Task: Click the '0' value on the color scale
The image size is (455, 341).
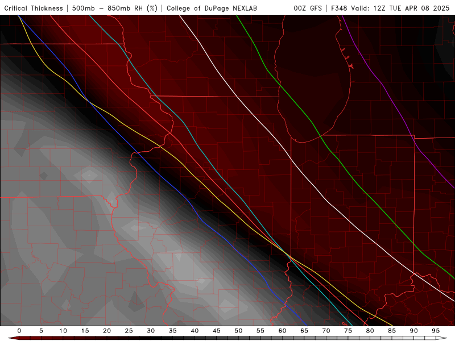Action: coord(19,331)
